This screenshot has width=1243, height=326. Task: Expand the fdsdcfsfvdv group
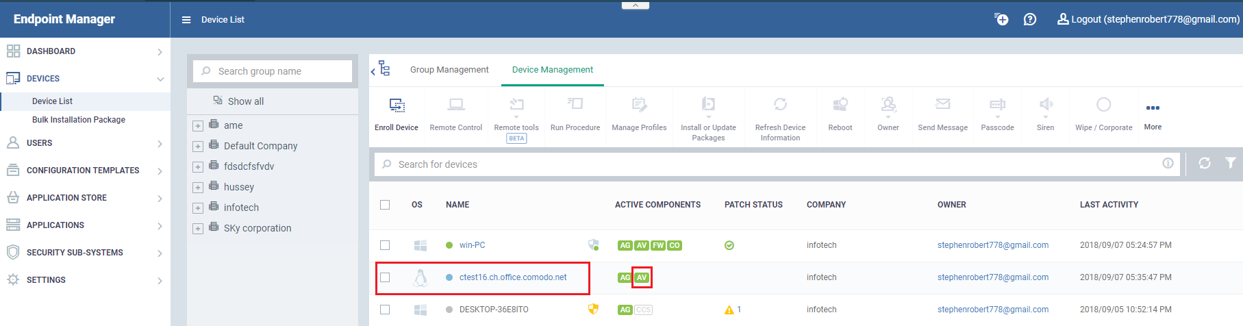point(197,167)
